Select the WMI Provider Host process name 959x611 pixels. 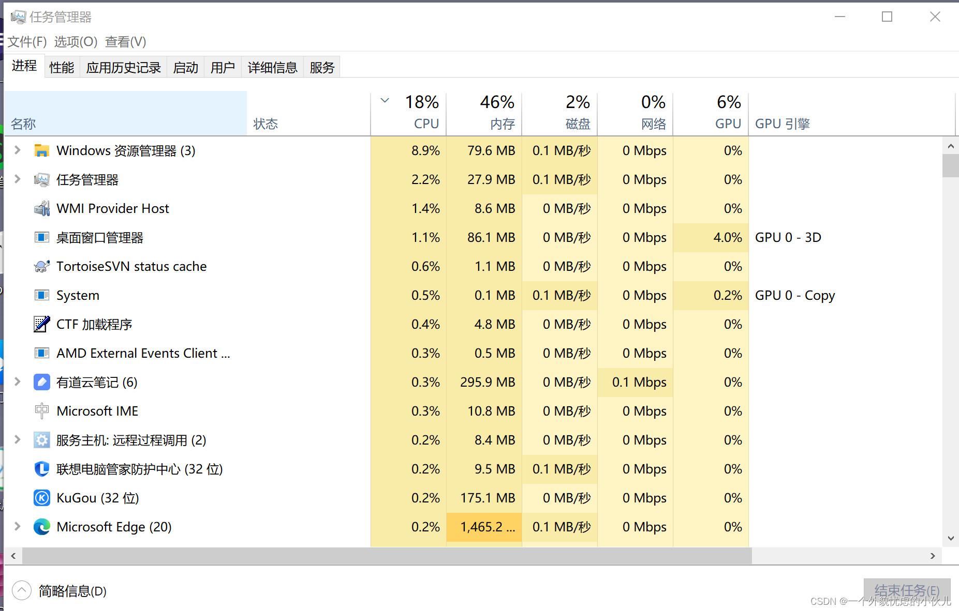[x=113, y=208]
